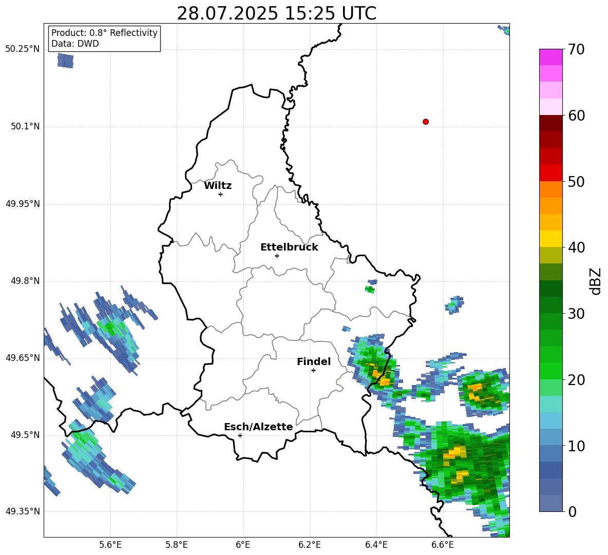
Task: Click the 50.25°N latitude label
Action: 23,49
